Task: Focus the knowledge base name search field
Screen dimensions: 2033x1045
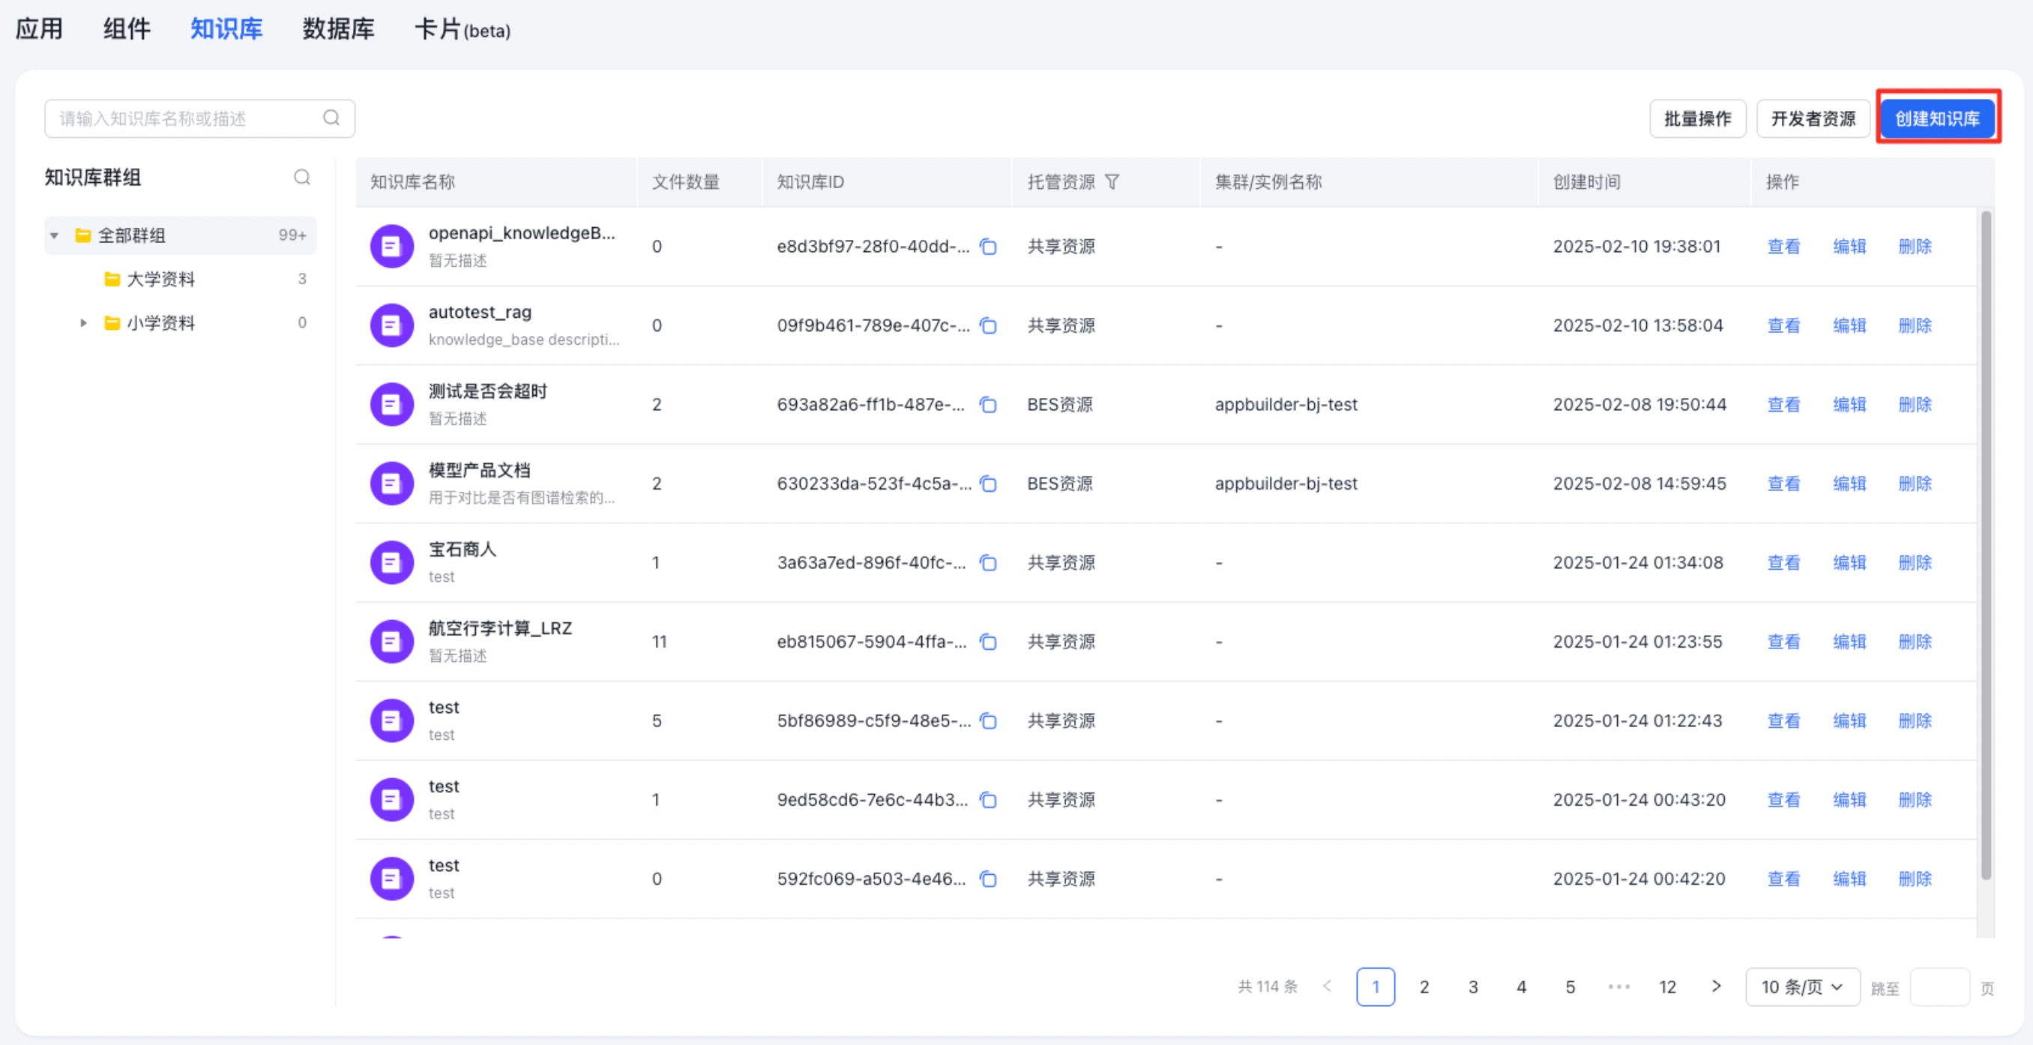Action: click(199, 118)
